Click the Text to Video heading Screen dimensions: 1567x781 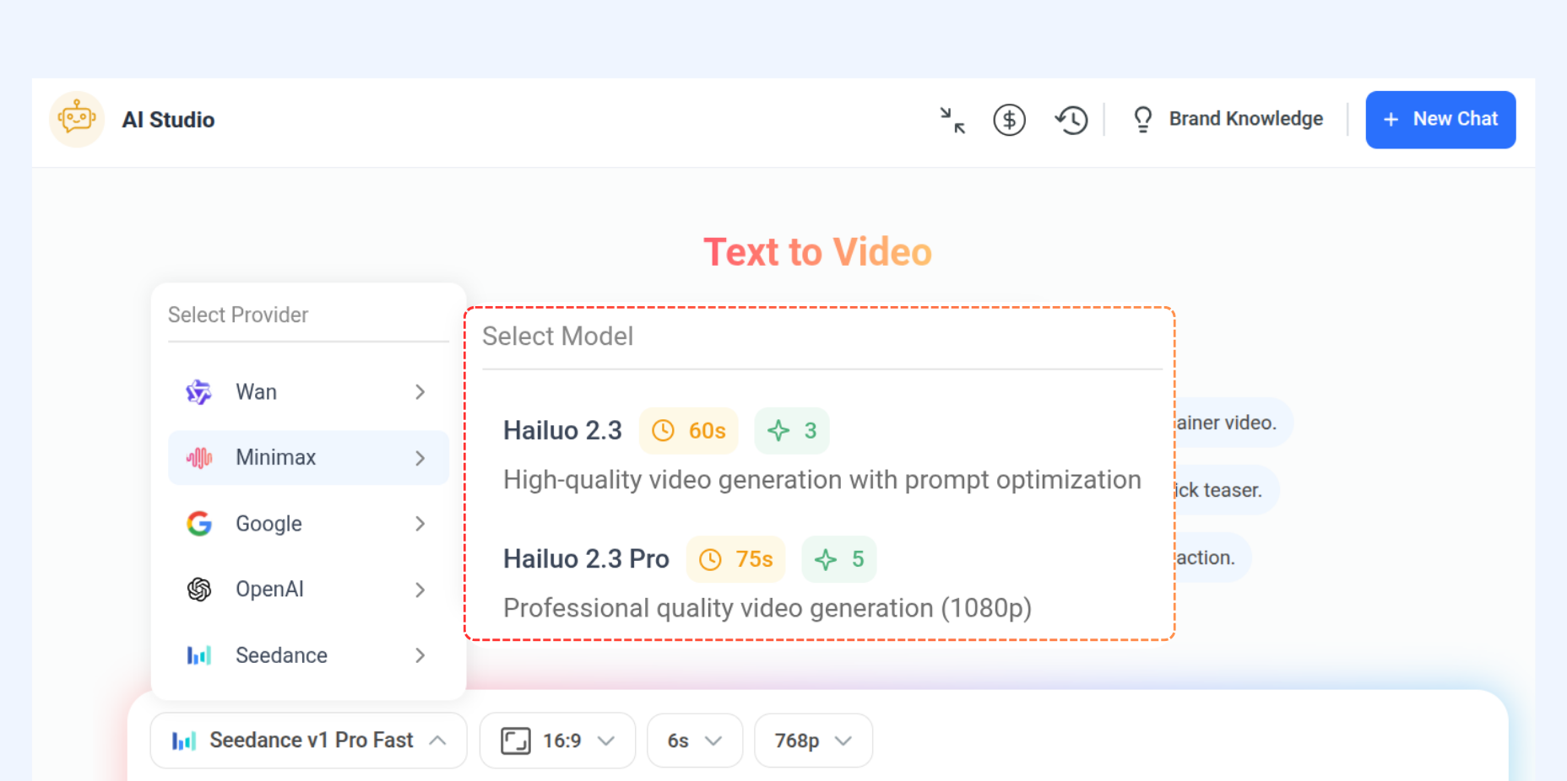click(817, 252)
